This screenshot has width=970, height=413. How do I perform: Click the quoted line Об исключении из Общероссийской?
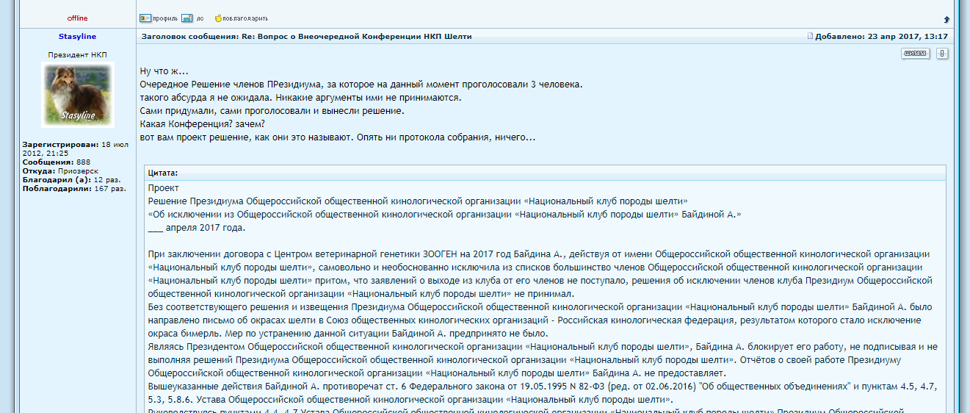coord(445,215)
